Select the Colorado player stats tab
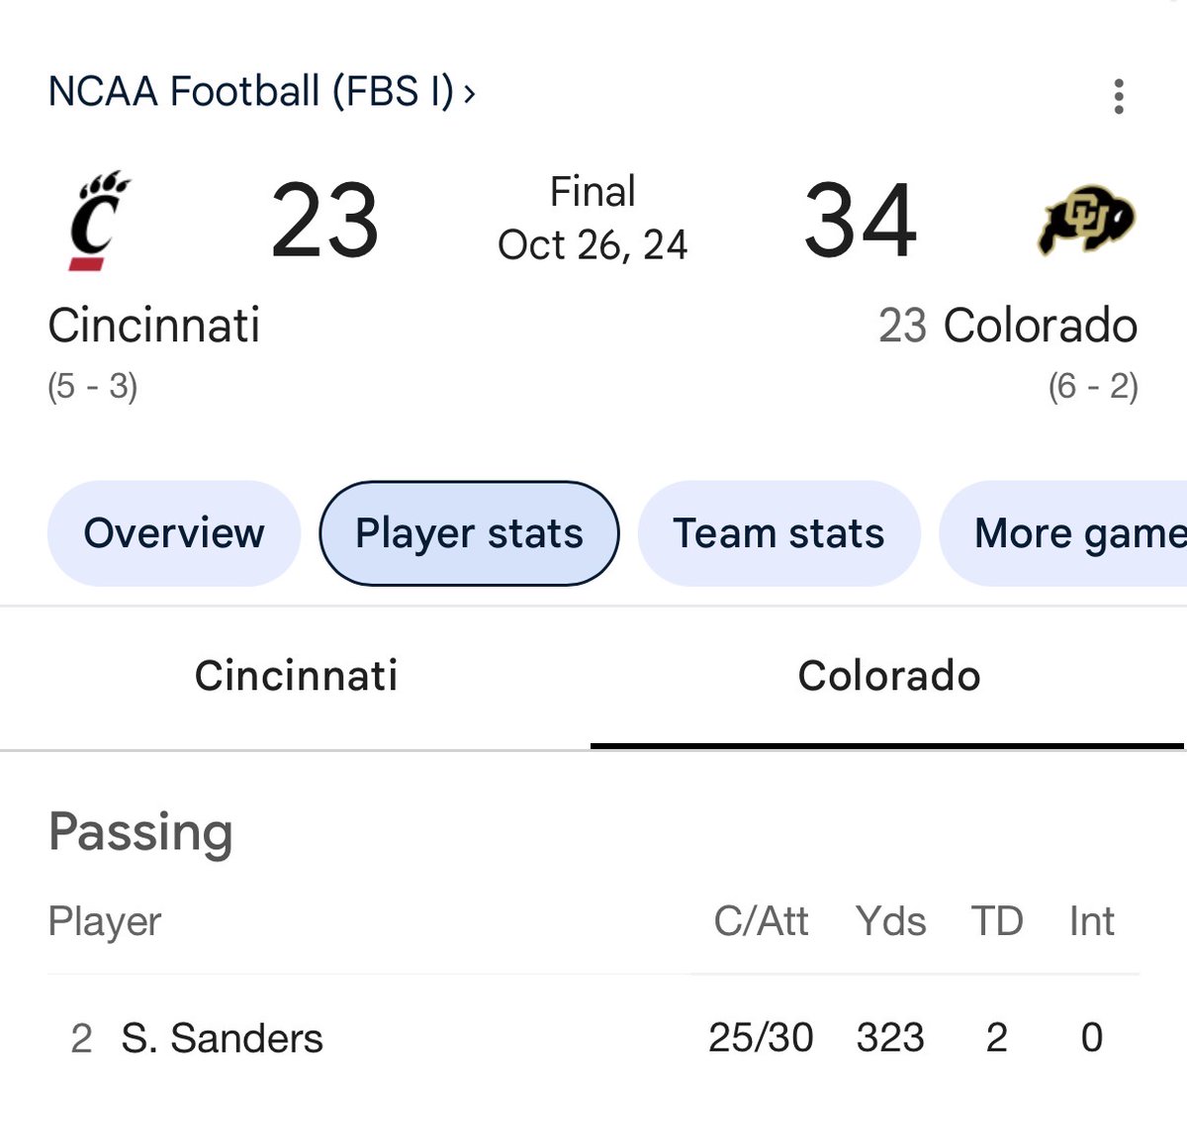Image resolution: width=1187 pixels, height=1131 pixels. coord(888,676)
